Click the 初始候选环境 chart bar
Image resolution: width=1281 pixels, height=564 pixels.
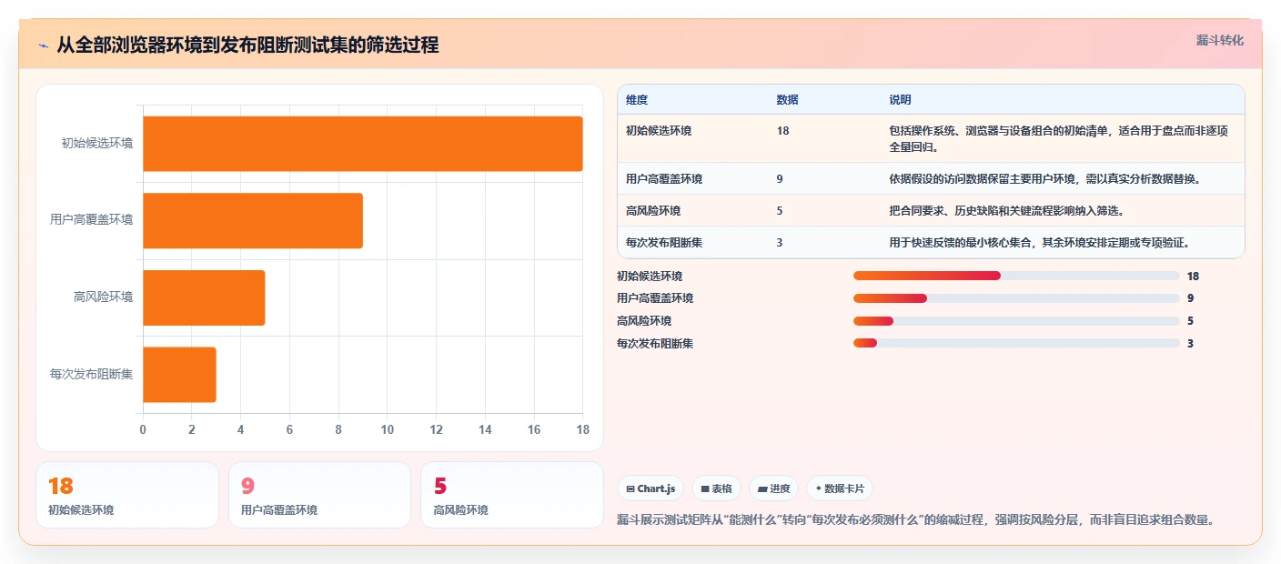(363, 144)
